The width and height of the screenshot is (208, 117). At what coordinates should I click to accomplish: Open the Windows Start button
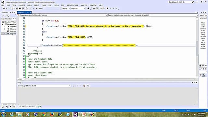(x=3, y=114)
